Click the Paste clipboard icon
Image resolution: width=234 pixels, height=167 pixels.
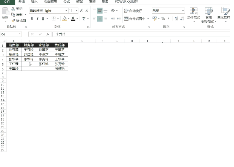[5, 11]
